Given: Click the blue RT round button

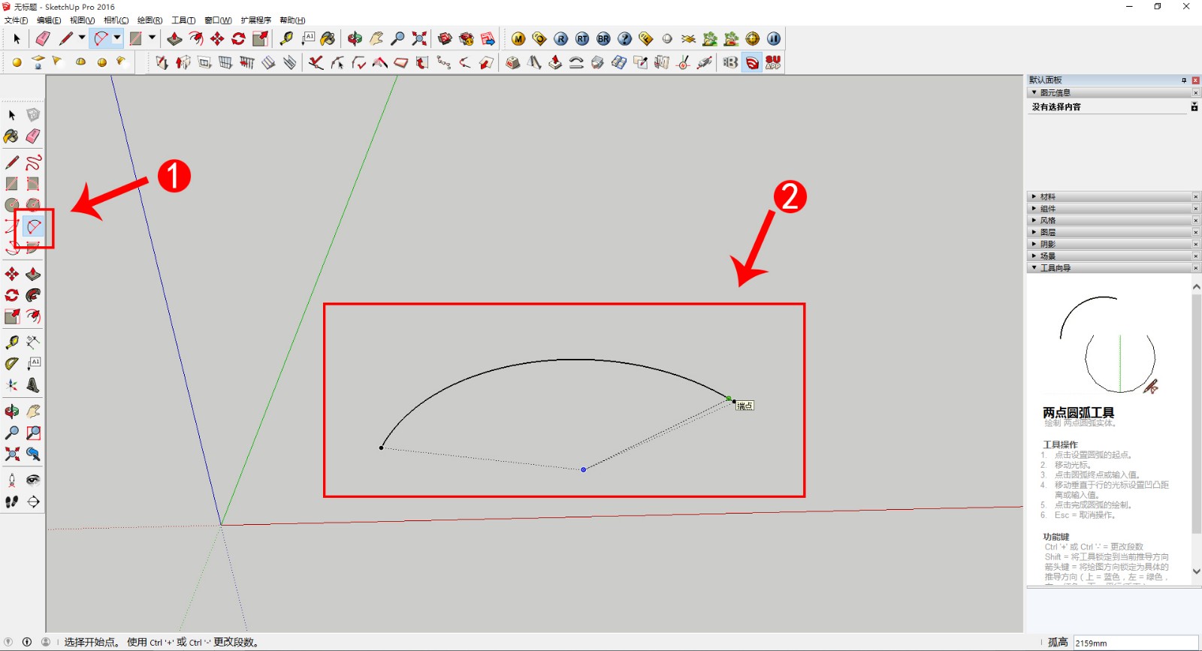Looking at the screenshot, I should [x=582, y=38].
